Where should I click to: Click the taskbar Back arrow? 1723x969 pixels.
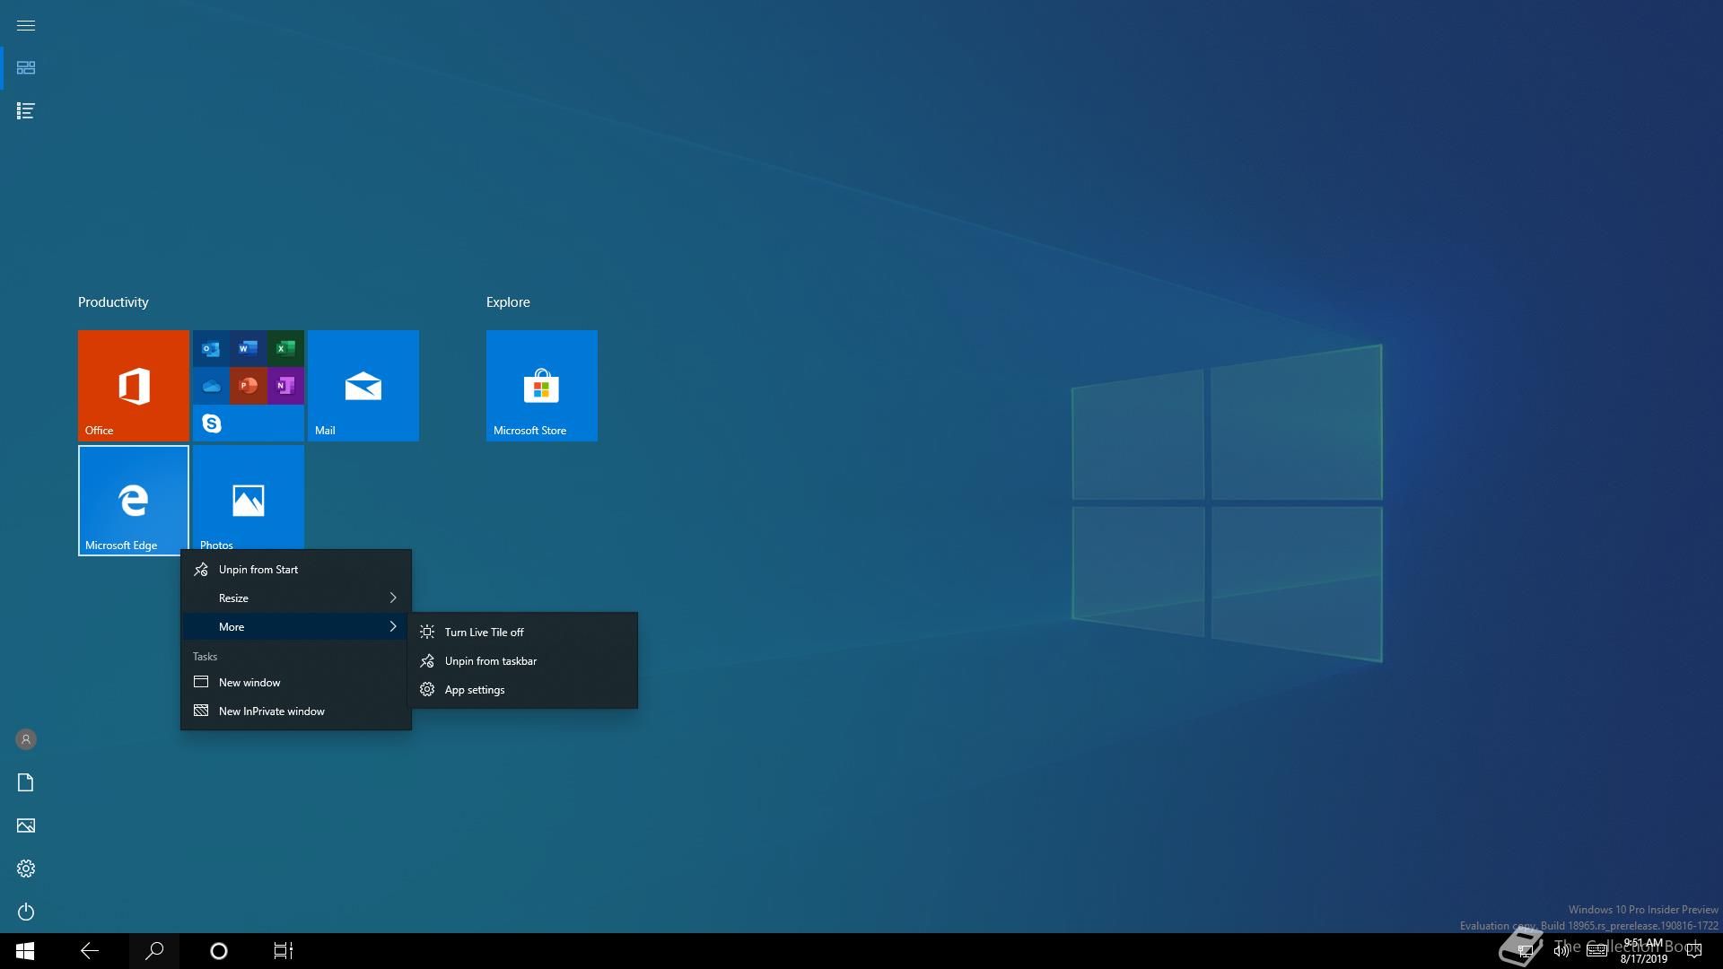(x=90, y=951)
